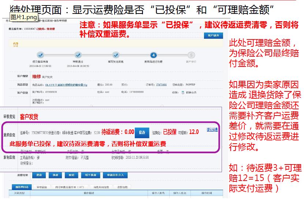
Task: Click the blue step 4 circle
Action: (x=153, y=55)
